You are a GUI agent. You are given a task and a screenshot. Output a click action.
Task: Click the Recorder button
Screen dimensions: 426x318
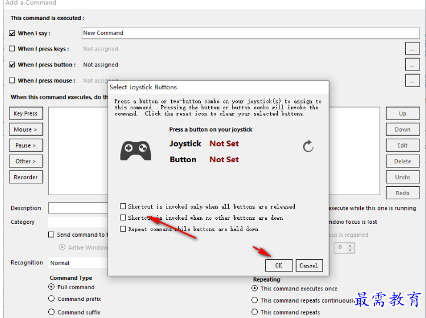coord(26,177)
